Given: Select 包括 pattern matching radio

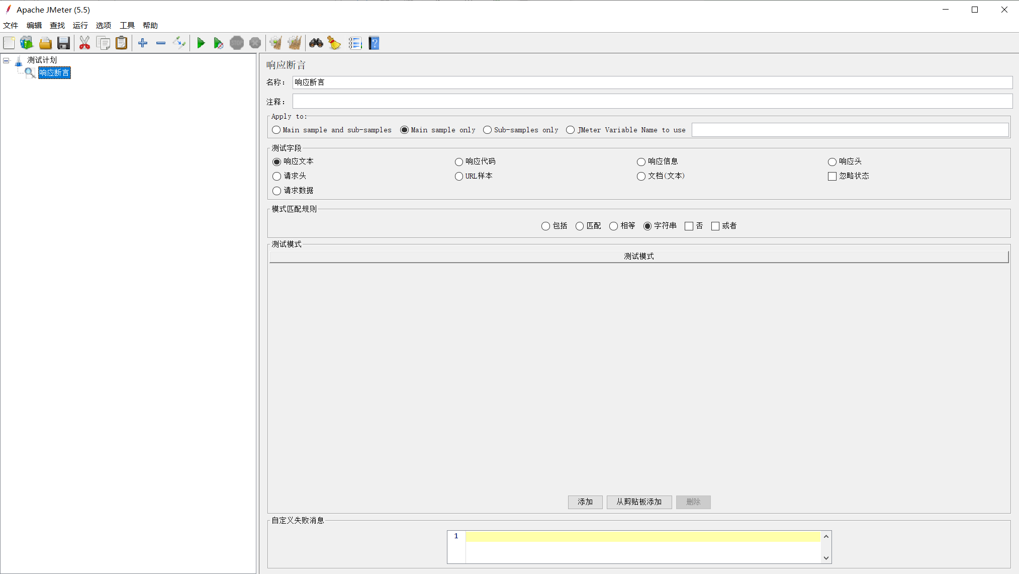Looking at the screenshot, I should point(545,226).
